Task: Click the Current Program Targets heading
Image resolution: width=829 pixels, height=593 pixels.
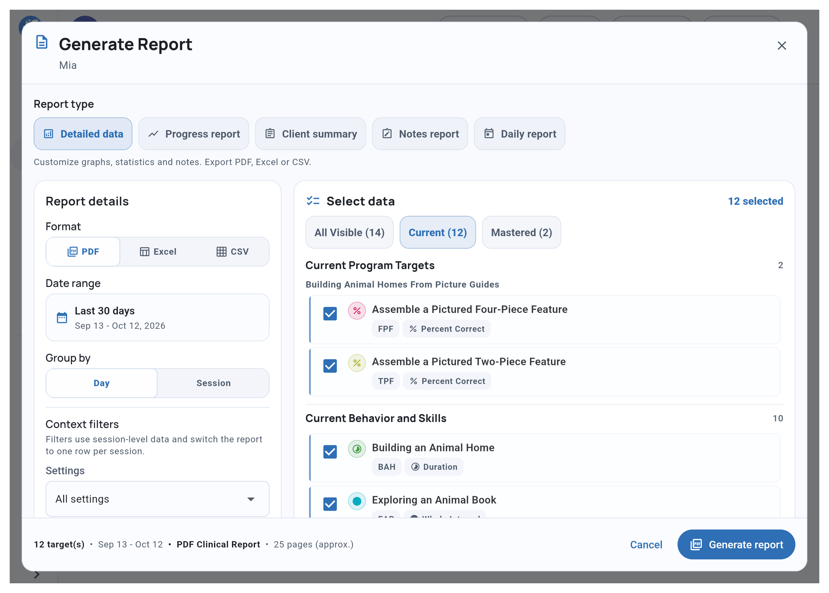Action: 370,266
